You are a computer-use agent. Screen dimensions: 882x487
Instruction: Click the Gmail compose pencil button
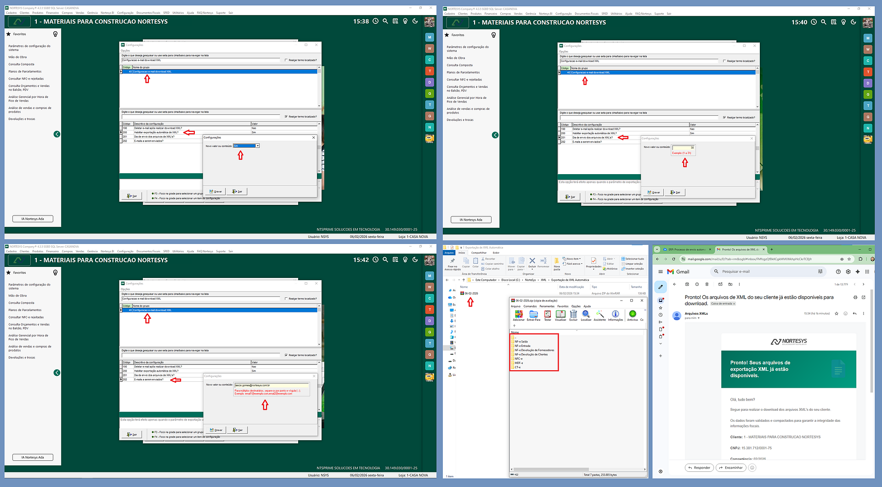pos(661,287)
